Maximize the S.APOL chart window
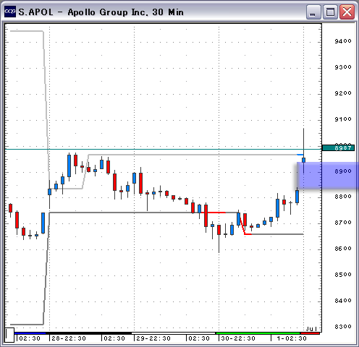359x347 pixels. pos(330,12)
